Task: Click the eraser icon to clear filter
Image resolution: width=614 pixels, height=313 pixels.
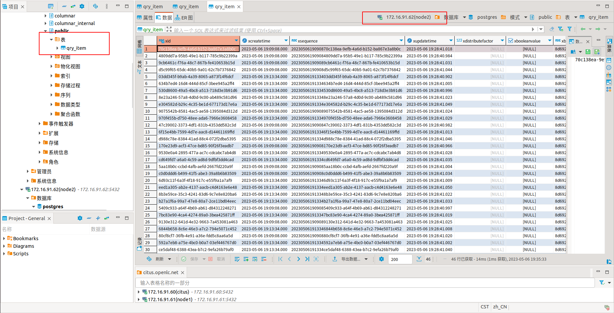Action: tap(552, 29)
